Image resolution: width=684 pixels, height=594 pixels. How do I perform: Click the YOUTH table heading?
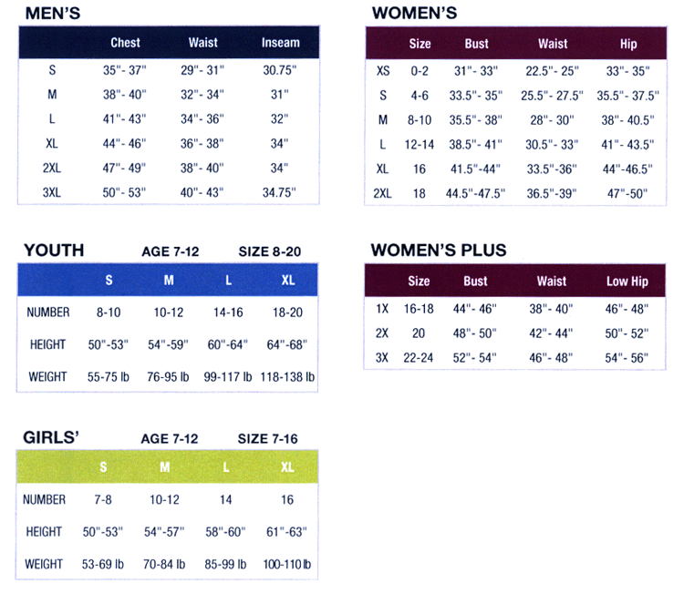point(54,251)
